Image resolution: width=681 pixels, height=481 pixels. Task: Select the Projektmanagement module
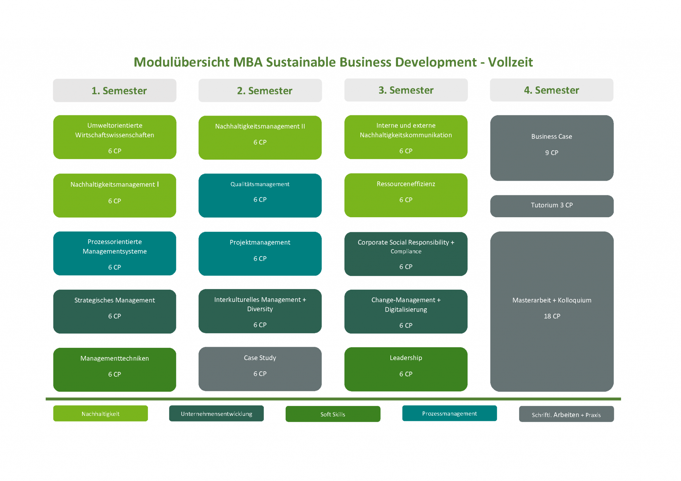pos(260,253)
